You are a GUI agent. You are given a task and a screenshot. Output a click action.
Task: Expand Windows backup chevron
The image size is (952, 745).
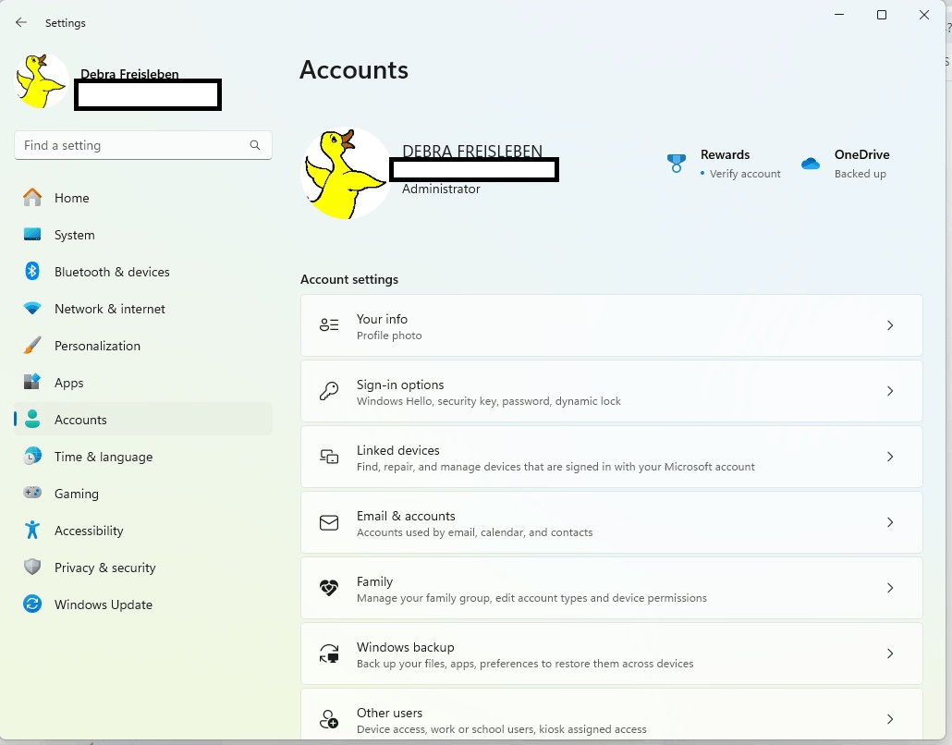890,653
